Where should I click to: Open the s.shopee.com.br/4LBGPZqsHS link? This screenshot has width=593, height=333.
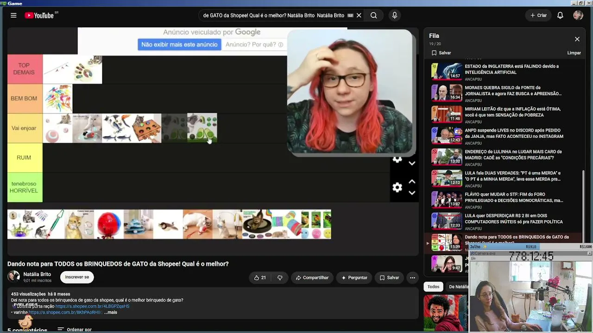92,306
